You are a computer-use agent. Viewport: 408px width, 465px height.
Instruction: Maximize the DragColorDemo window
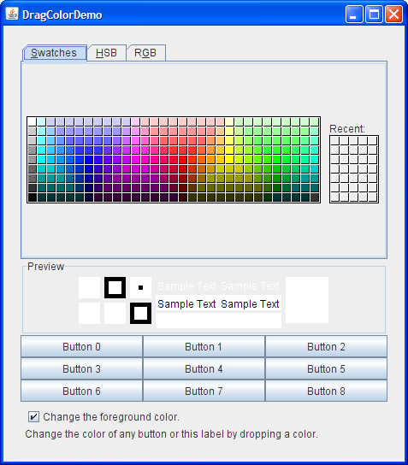[374, 15]
